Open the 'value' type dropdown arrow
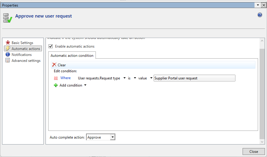This screenshot has width=267, height=157. [151, 78]
